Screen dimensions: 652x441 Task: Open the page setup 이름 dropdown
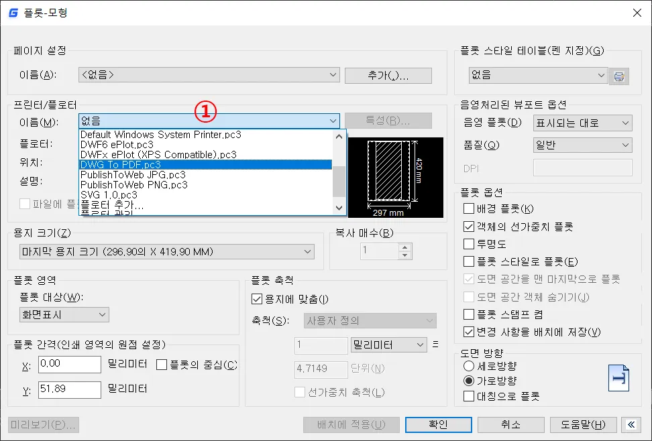pos(209,75)
